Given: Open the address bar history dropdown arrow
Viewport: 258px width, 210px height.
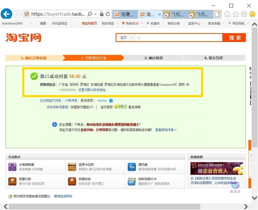Looking at the screenshot, I should click(x=95, y=14).
